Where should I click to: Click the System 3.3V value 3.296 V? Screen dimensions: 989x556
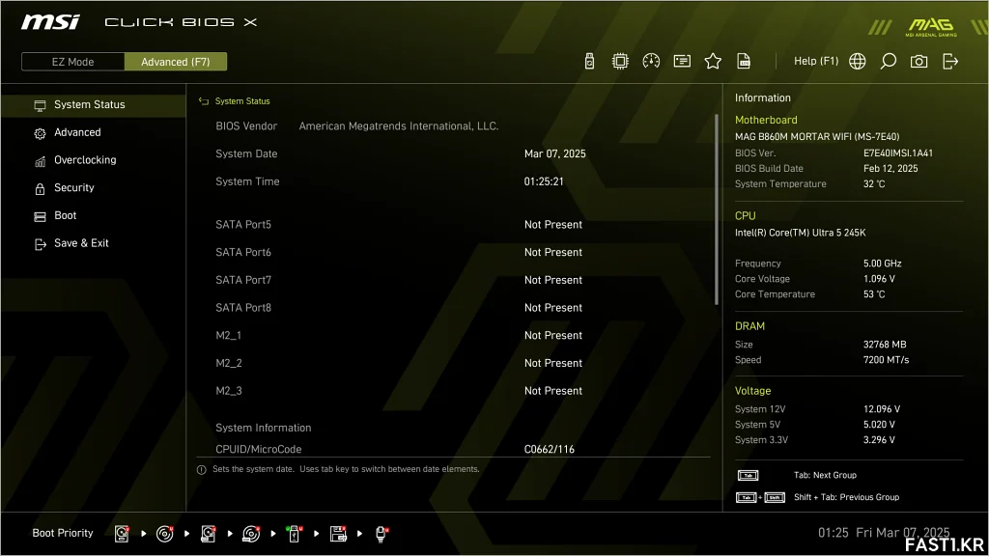click(879, 440)
